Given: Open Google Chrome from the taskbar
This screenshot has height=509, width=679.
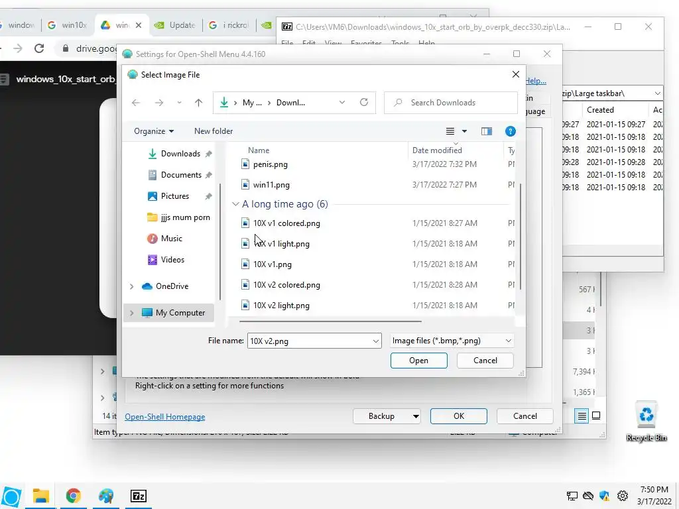Looking at the screenshot, I should tap(73, 496).
